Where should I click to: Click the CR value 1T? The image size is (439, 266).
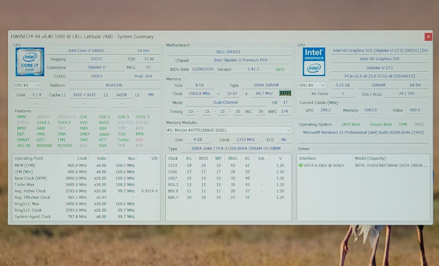pyautogui.click(x=286, y=102)
